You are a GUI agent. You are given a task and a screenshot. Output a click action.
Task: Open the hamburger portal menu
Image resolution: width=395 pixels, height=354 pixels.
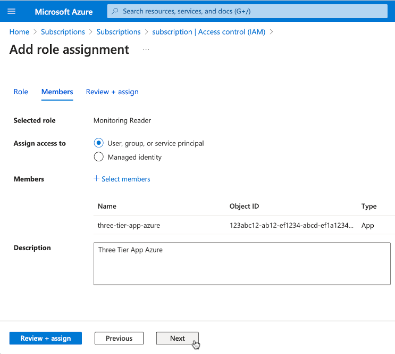[12, 11]
